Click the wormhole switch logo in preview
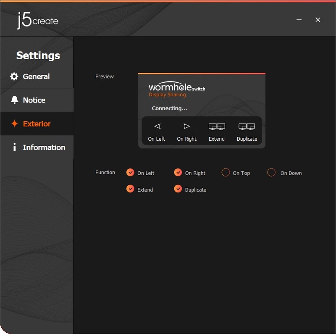Image resolution: width=336 pixels, height=334 pixels. (x=177, y=87)
